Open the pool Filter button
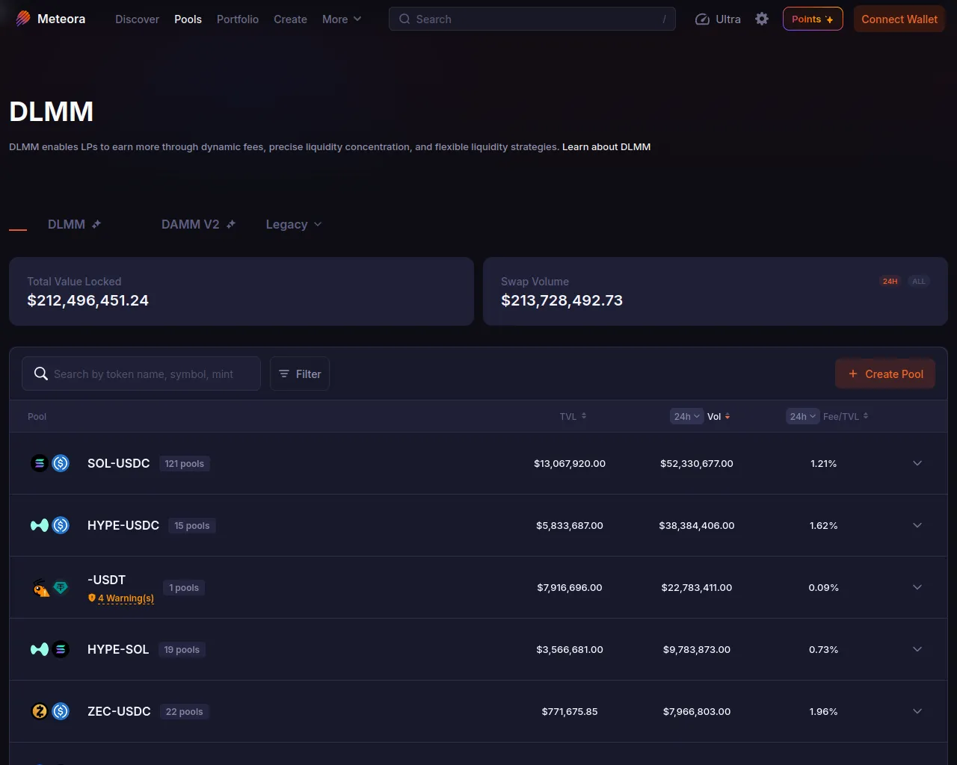Viewport: 957px width, 765px height. pos(300,374)
